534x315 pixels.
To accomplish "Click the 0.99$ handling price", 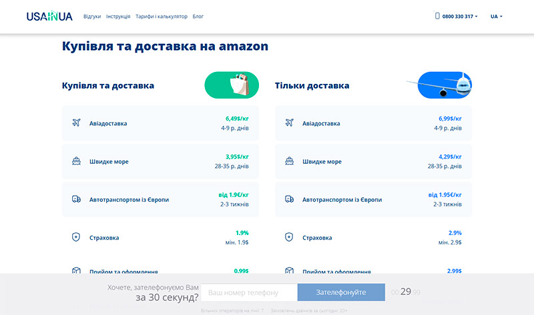I will tap(241, 271).
